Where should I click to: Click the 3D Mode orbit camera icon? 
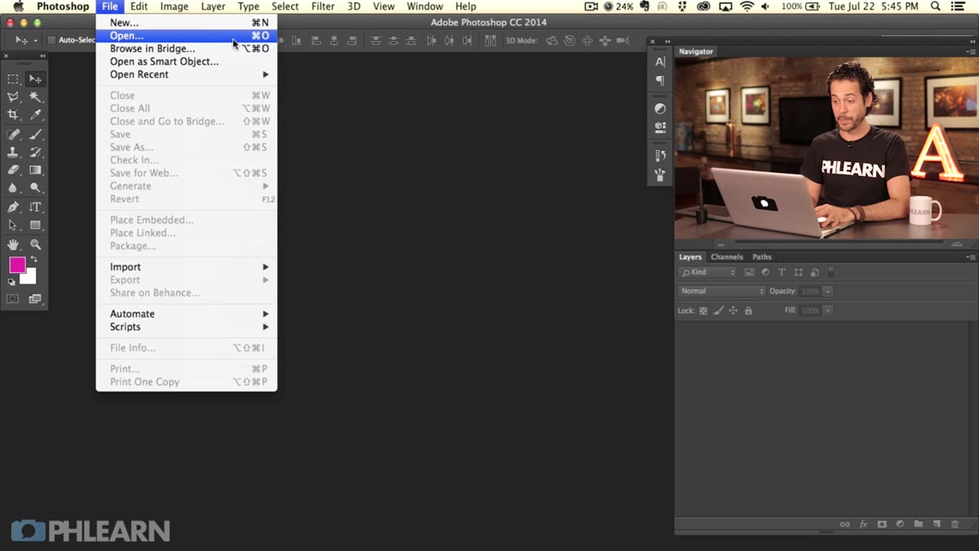coord(552,40)
